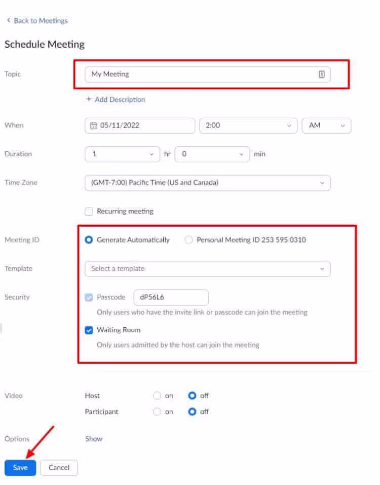Enable the Recurring meeting checkbox
This screenshot has width=380, height=485.
pos(89,212)
